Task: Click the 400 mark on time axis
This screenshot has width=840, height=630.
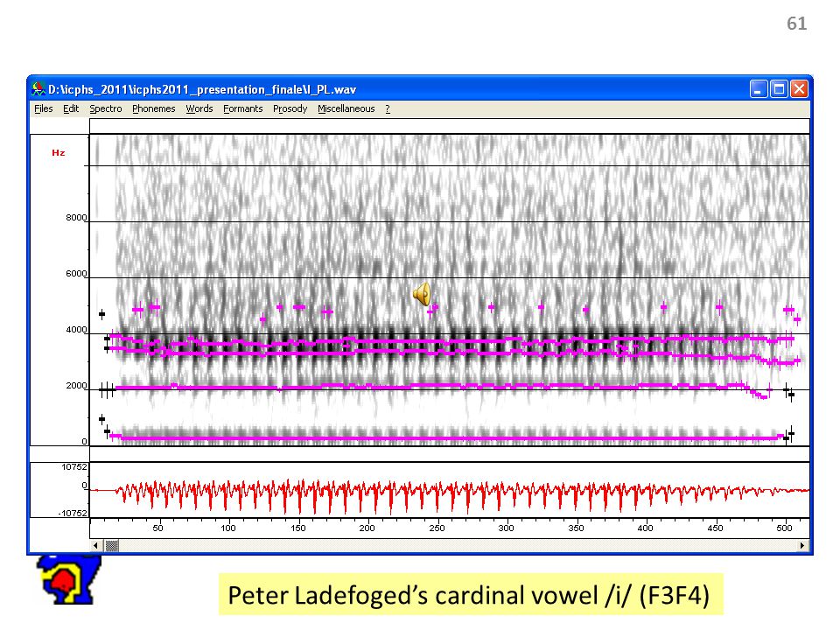Action: click(645, 528)
